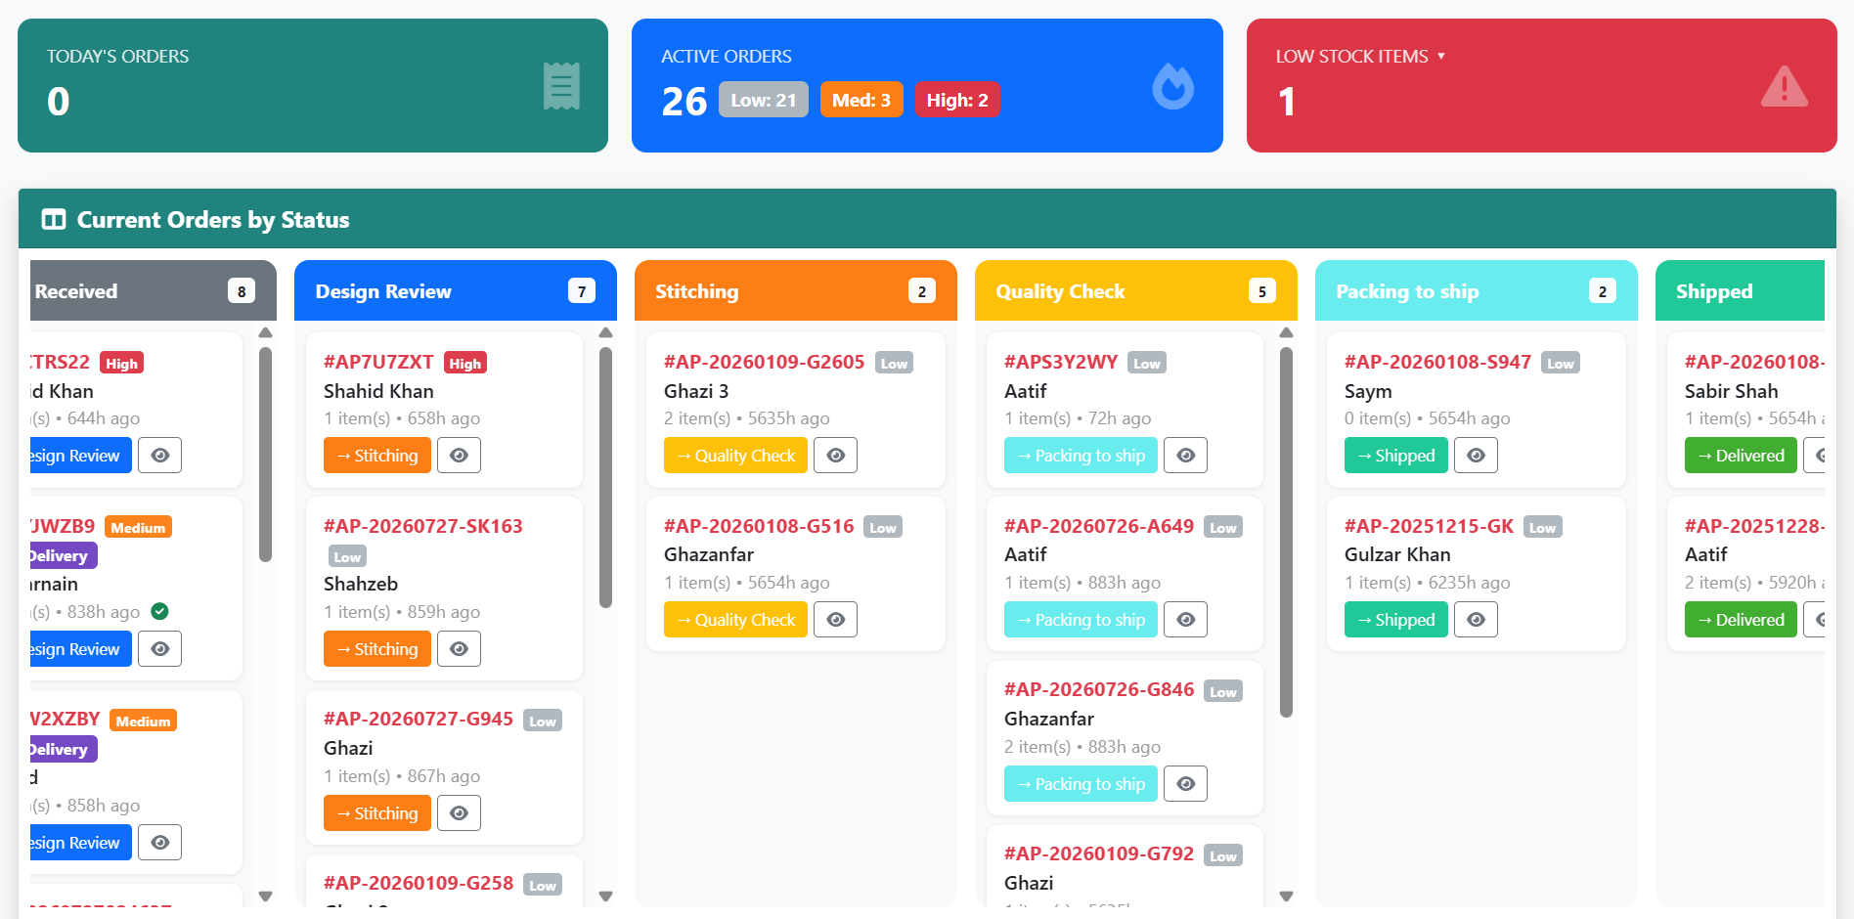This screenshot has height=919, width=1854.
Task: View order #AP7U7ZXT details with eye icon
Action: [459, 456]
